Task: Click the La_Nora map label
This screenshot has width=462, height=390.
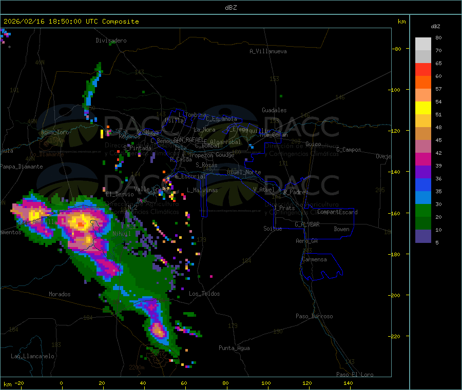Action: click(x=204, y=130)
